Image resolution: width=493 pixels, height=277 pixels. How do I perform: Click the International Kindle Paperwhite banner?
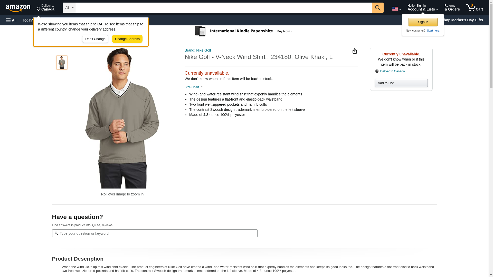(x=243, y=31)
